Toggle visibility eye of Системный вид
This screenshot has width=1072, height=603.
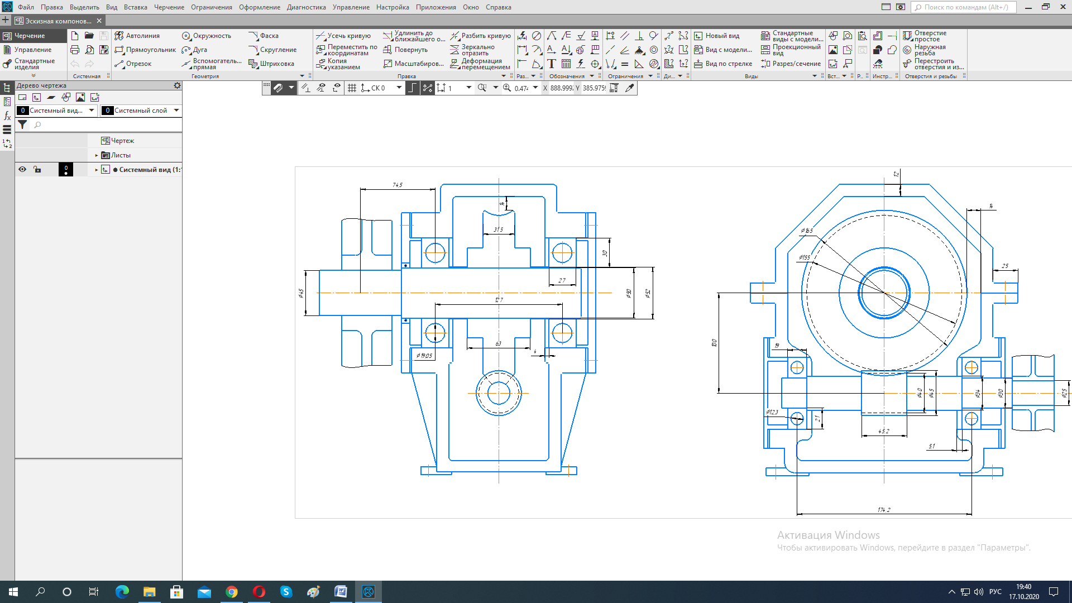pos(22,169)
